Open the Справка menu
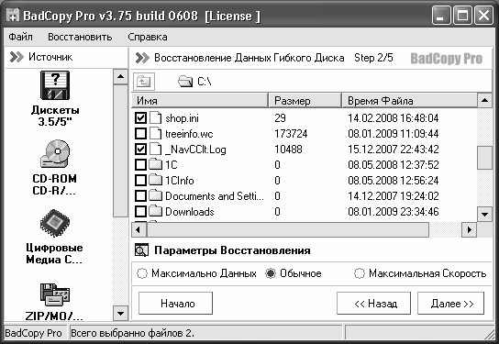The height and width of the screenshot is (344, 499). point(148,37)
